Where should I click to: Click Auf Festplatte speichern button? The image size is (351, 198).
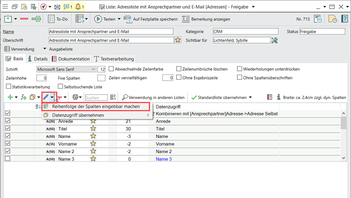click(x=150, y=19)
